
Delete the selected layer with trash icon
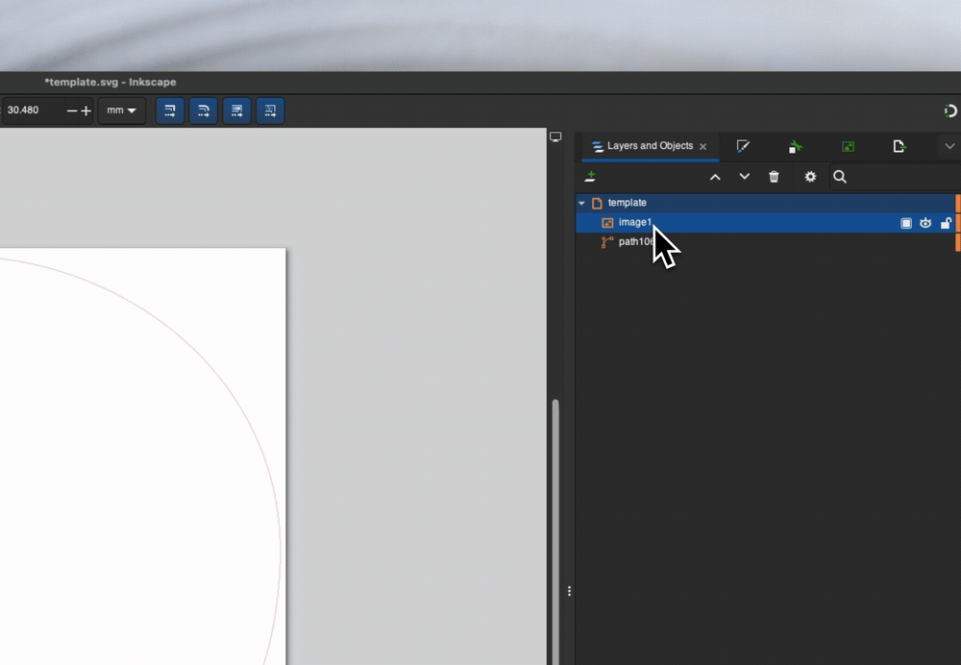pyautogui.click(x=774, y=177)
